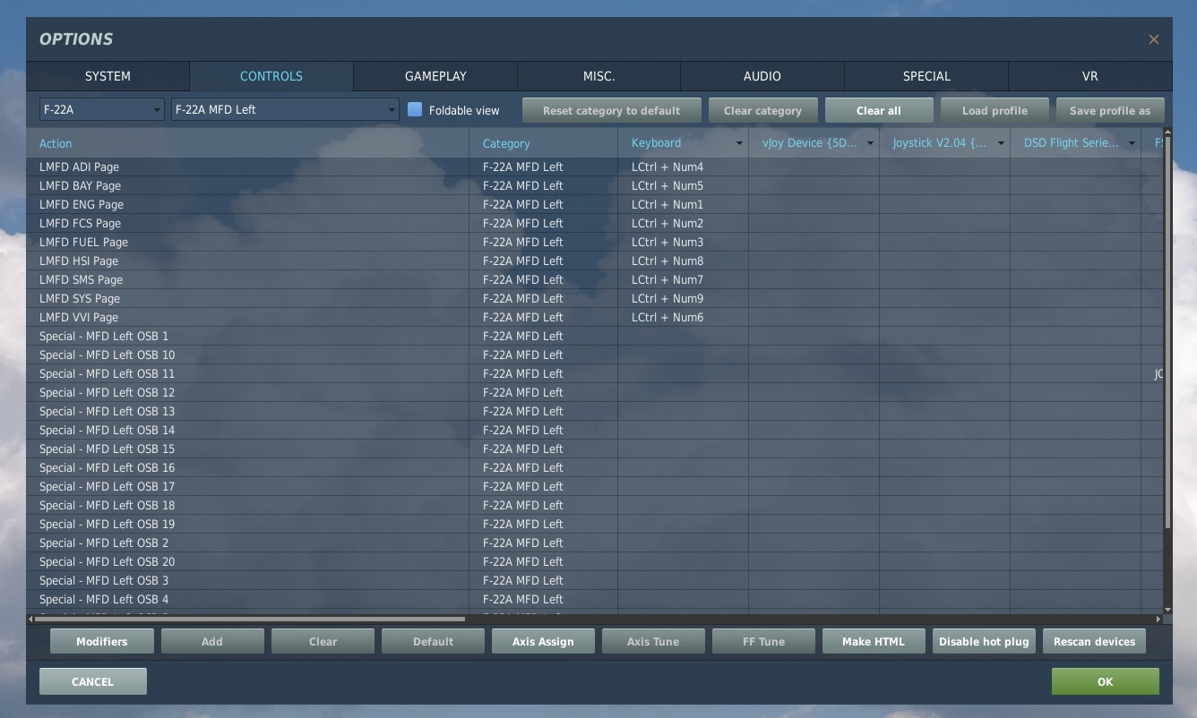
Task: Select Special - MFD Left OSB 1 row
Action: coord(594,336)
